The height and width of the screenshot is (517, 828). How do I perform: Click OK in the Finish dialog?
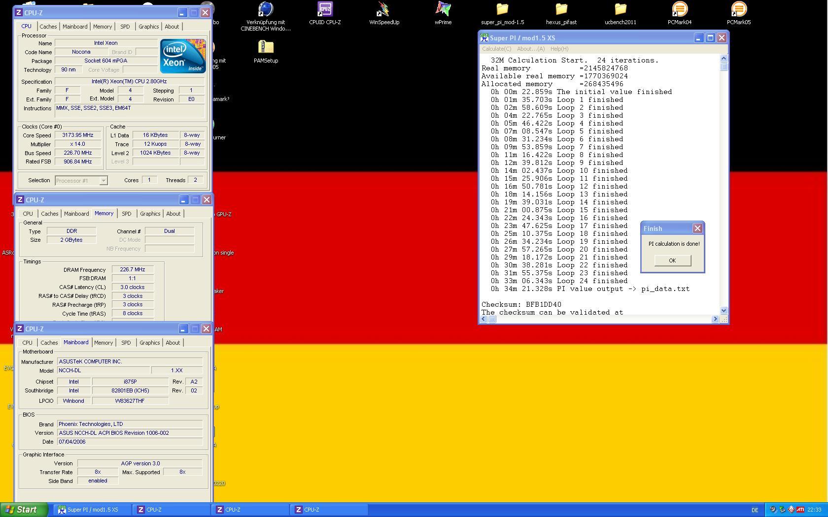coord(672,260)
